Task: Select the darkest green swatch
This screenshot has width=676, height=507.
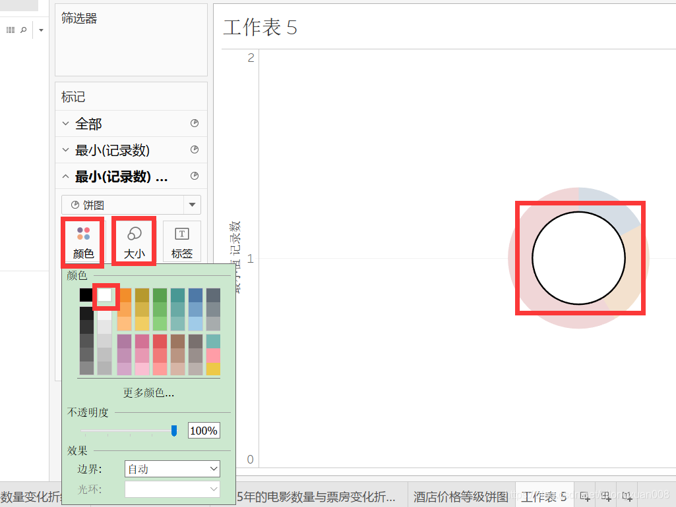Action: point(160,295)
